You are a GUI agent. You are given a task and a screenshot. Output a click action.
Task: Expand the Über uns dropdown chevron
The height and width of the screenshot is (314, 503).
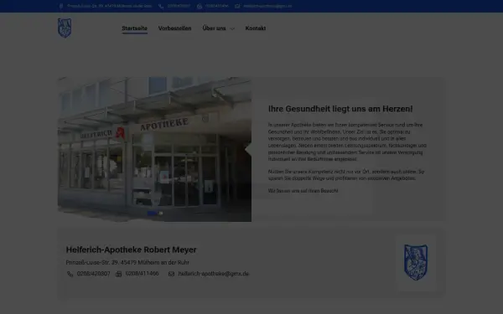point(232,28)
